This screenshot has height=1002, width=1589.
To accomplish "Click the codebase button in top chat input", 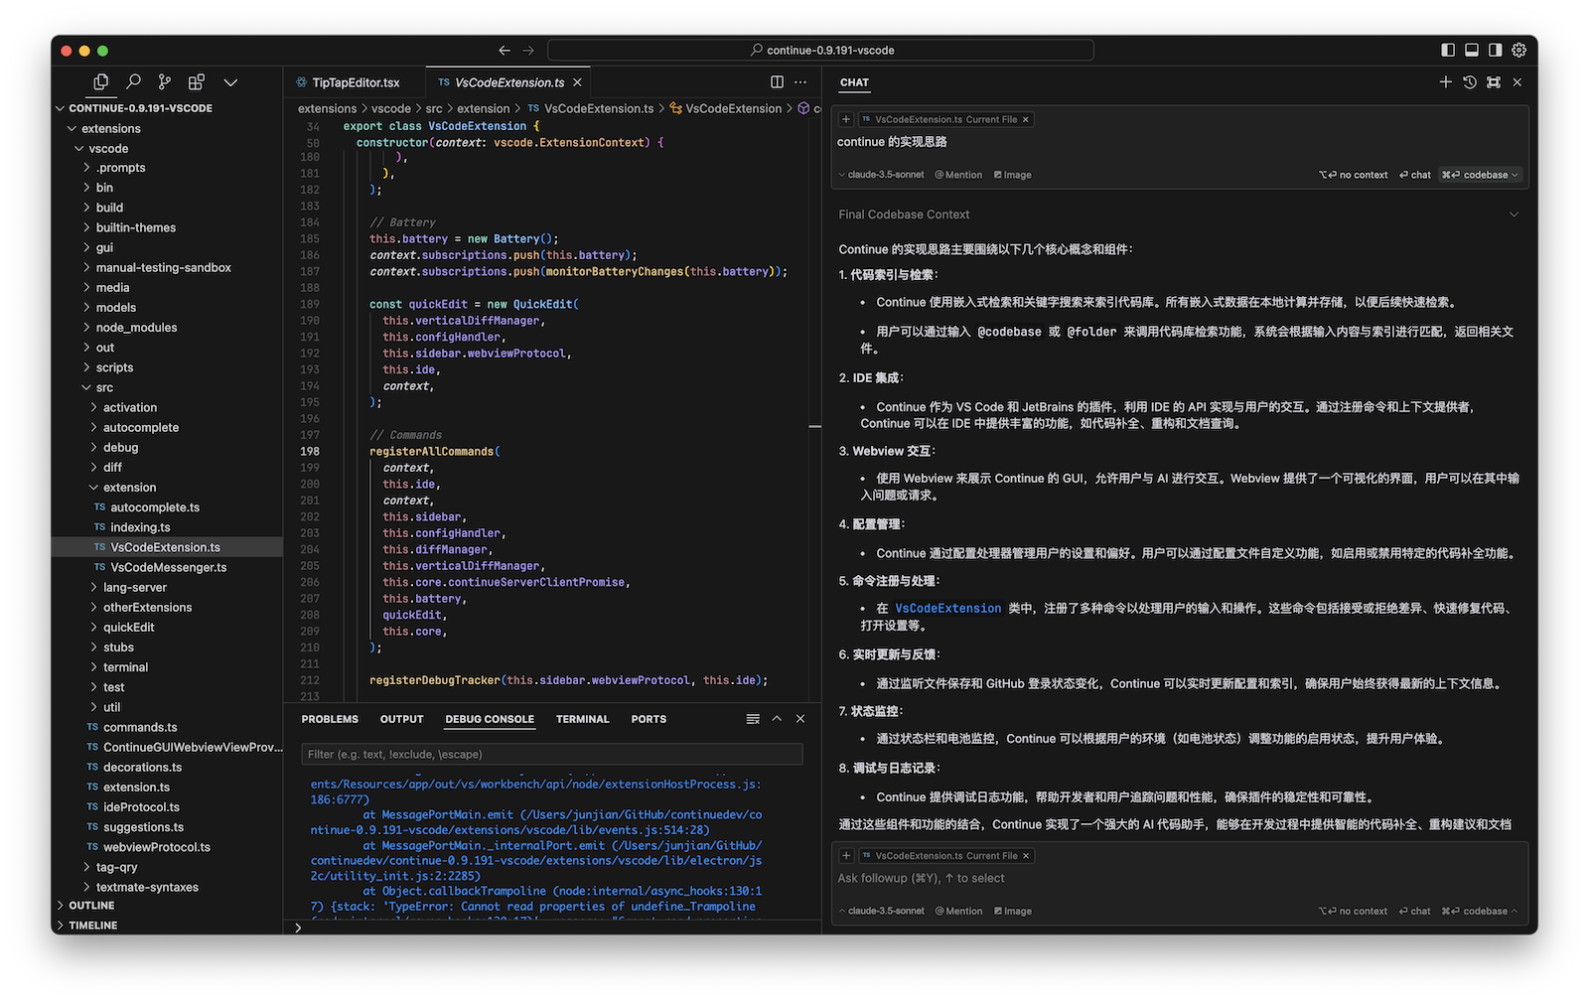I will 1481,175.
